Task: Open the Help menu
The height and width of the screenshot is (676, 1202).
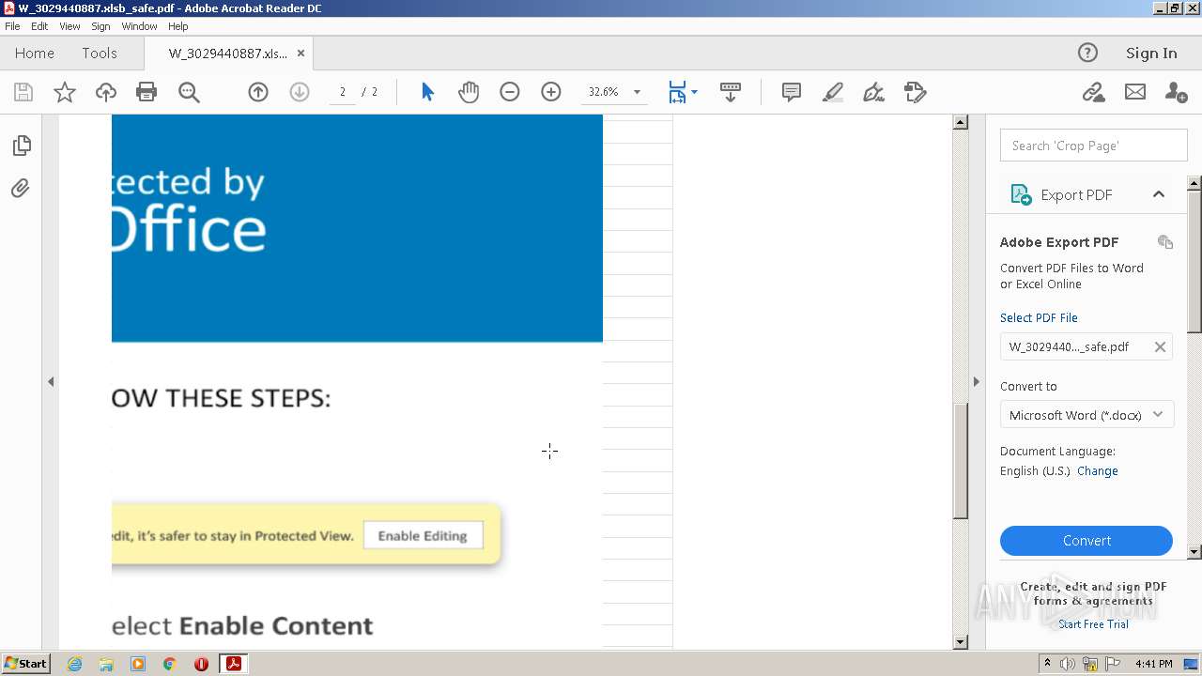Action: 178,26
